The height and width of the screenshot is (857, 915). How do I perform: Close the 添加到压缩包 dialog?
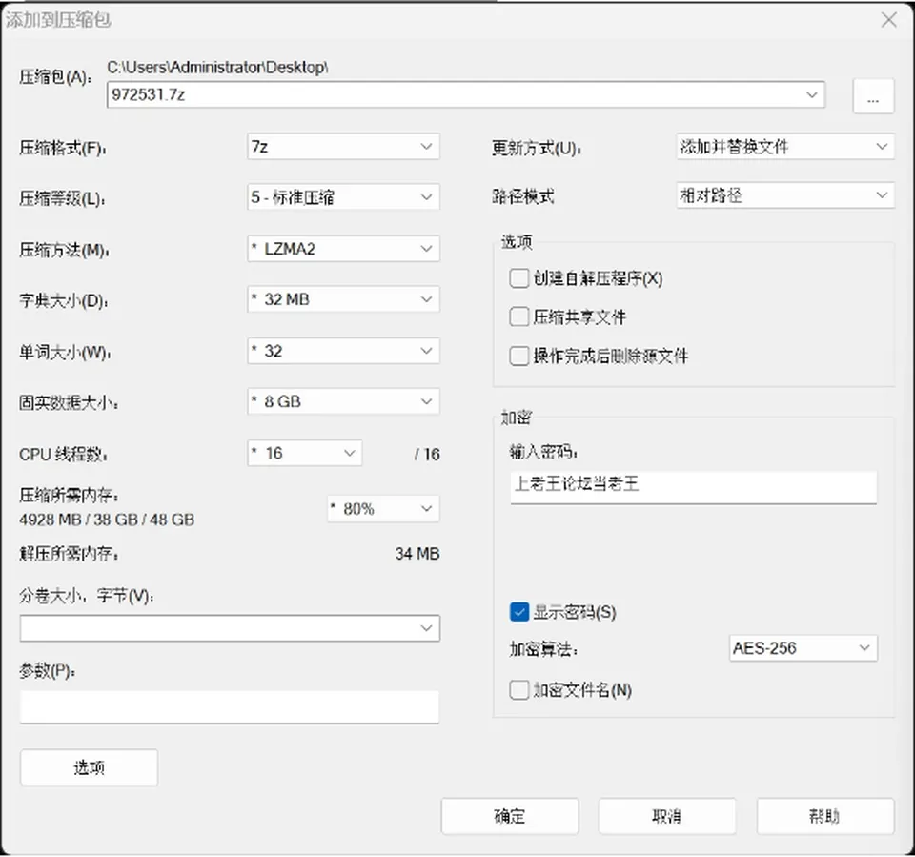pyautogui.click(x=888, y=20)
